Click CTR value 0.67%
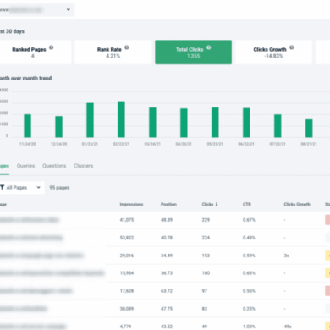The width and height of the screenshot is (330, 330). pyautogui.click(x=249, y=220)
